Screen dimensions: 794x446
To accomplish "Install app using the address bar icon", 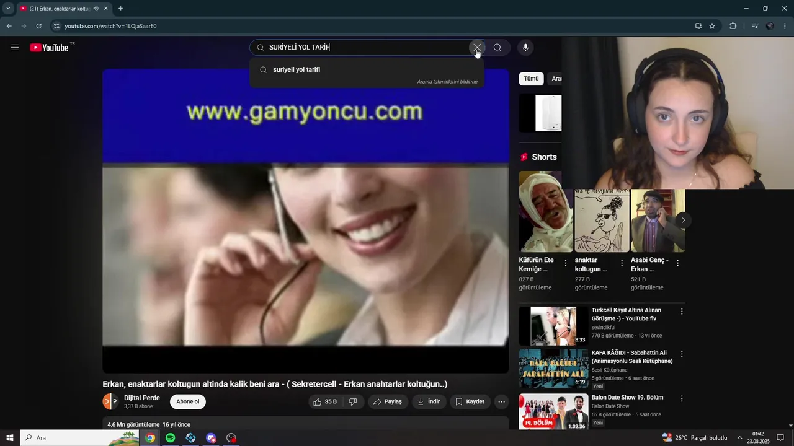I will tap(698, 26).
